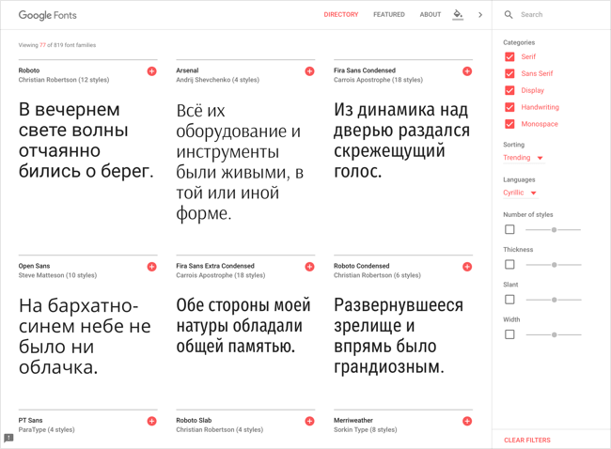Add Roboto Condensed with plus icon
This screenshot has width=611, height=449.
click(x=467, y=267)
